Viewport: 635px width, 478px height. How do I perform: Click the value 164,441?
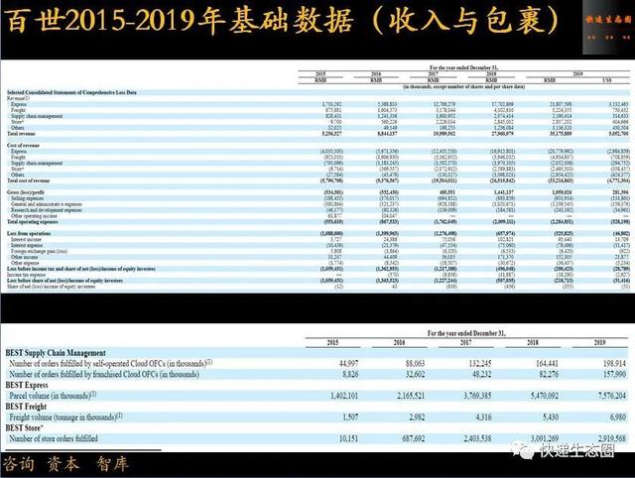tap(547, 363)
